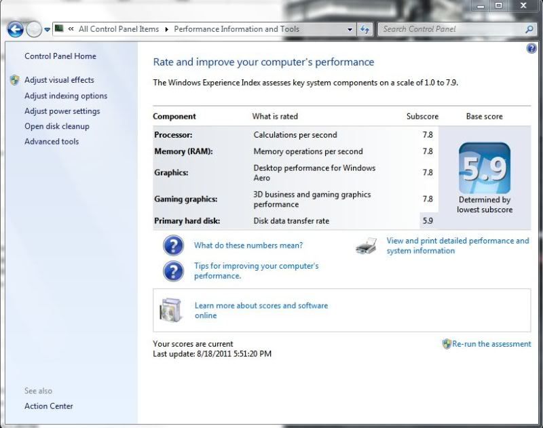Image resolution: width=543 pixels, height=428 pixels.
Task: Maximize the Control Panel window
Action: 498,5
